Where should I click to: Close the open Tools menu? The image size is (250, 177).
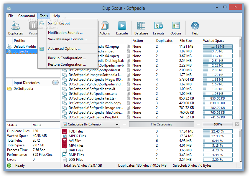[x=44, y=16]
